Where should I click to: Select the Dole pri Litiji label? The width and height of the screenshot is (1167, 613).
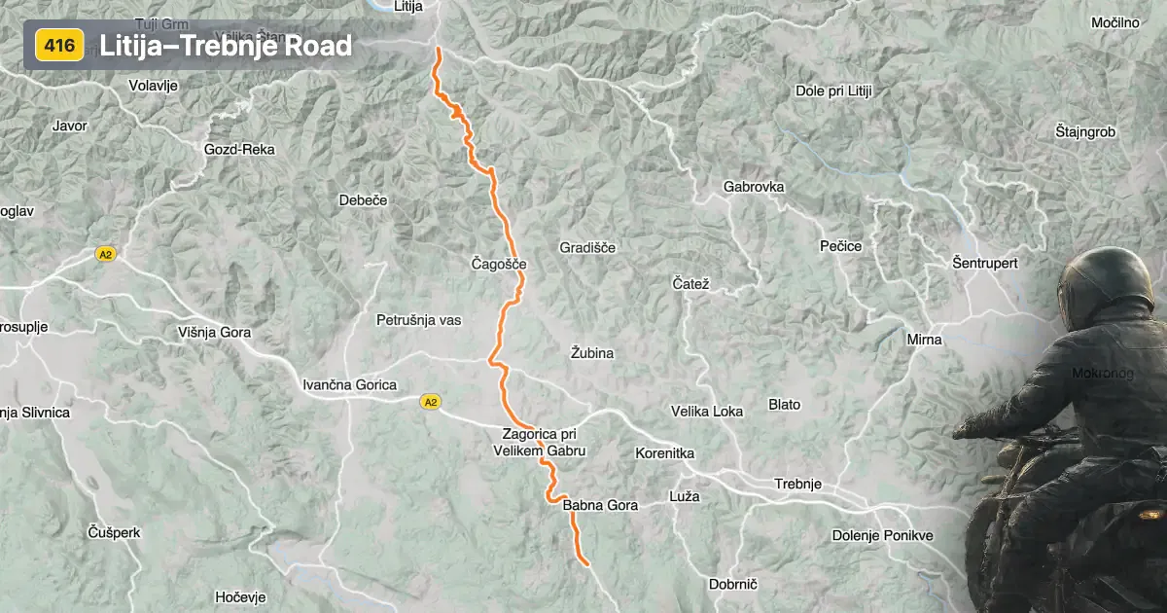(x=833, y=90)
